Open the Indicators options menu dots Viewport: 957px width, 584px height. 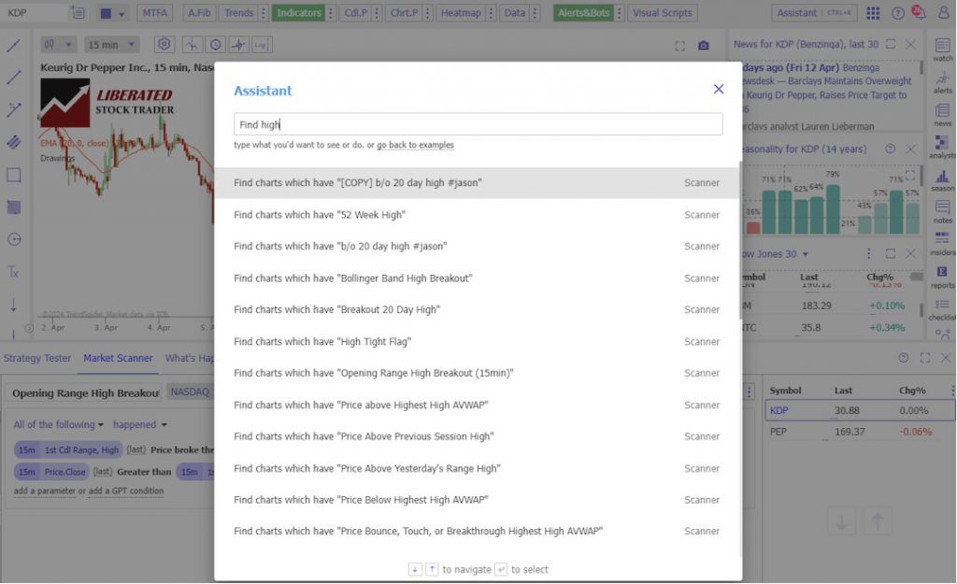click(x=330, y=13)
